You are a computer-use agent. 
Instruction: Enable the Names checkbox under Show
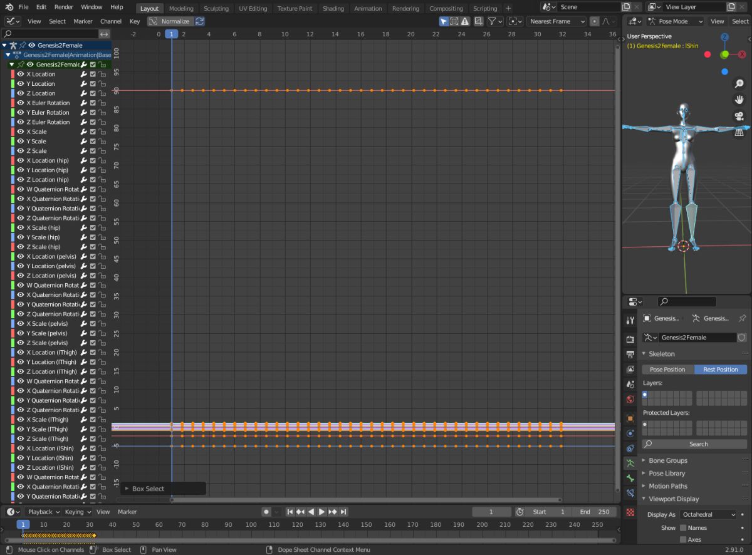click(x=683, y=527)
